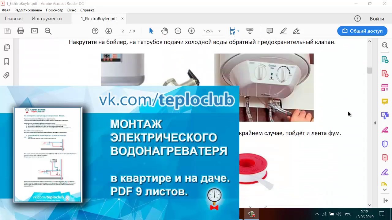Image resolution: width=392 pixels, height=220 pixels.
Task: Switch to Инструменты tab
Action: [x=47, y=19]
